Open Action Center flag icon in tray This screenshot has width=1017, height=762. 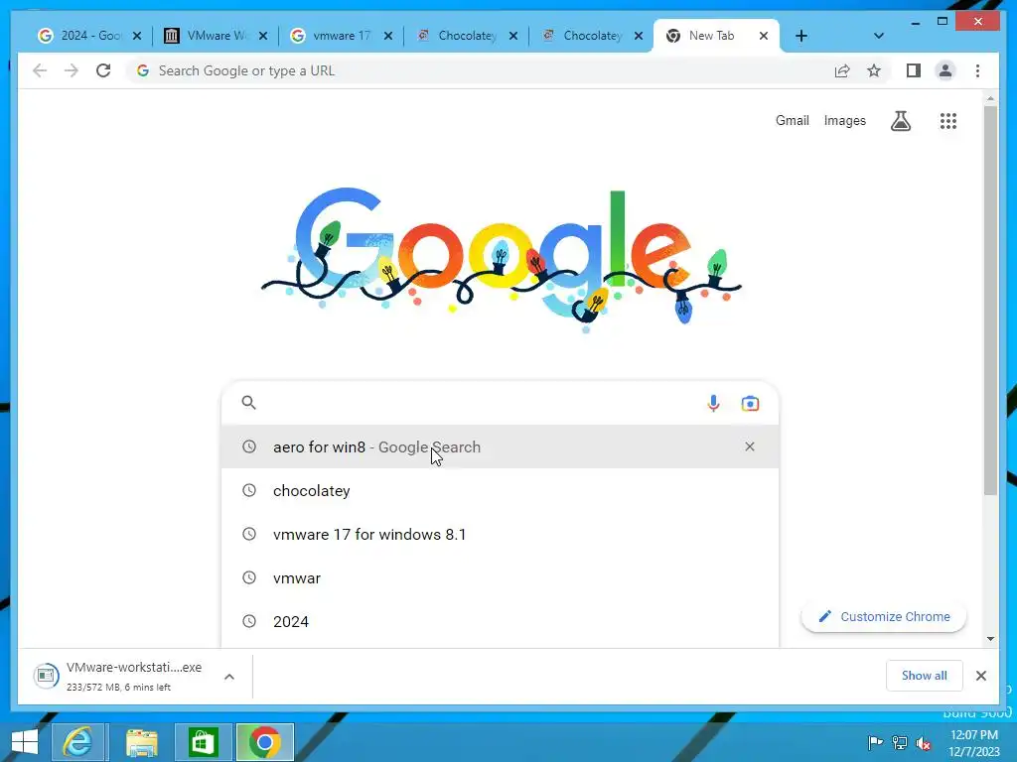875,742
